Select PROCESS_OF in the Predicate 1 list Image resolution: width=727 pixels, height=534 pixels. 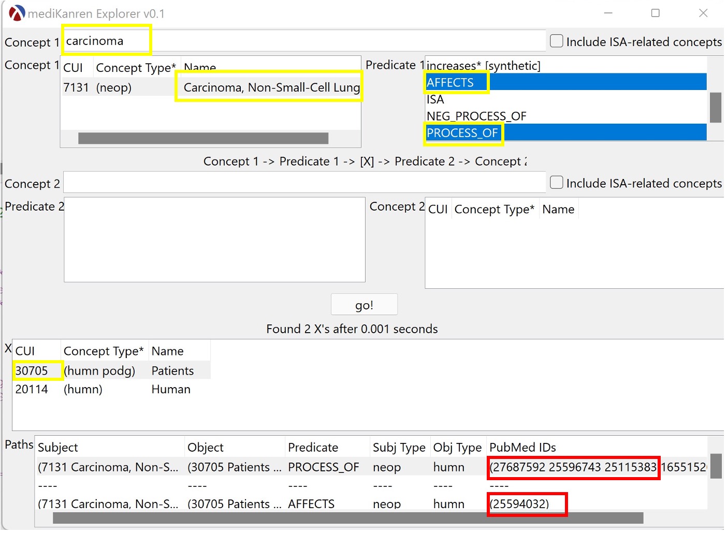point(462,133)
